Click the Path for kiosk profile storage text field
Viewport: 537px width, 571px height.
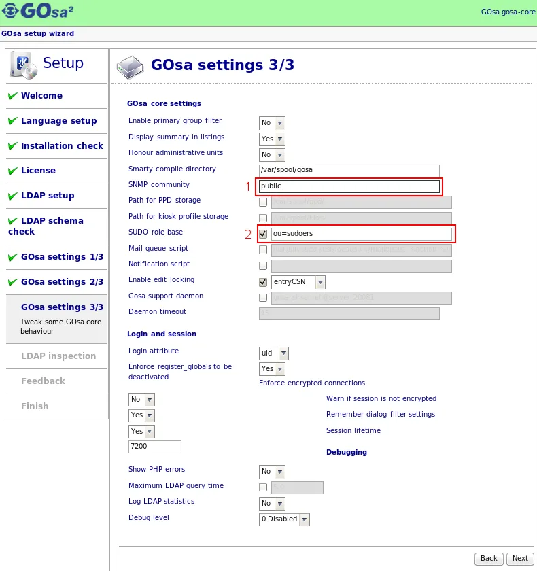(362, 218)
